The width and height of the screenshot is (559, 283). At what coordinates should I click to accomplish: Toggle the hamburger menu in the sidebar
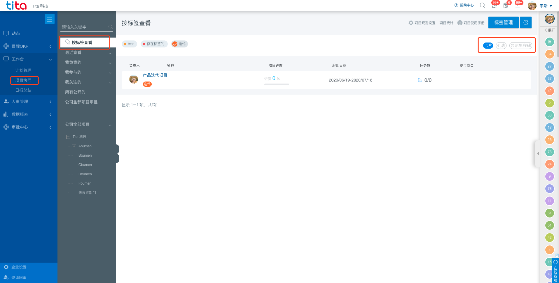pos(50,19)
